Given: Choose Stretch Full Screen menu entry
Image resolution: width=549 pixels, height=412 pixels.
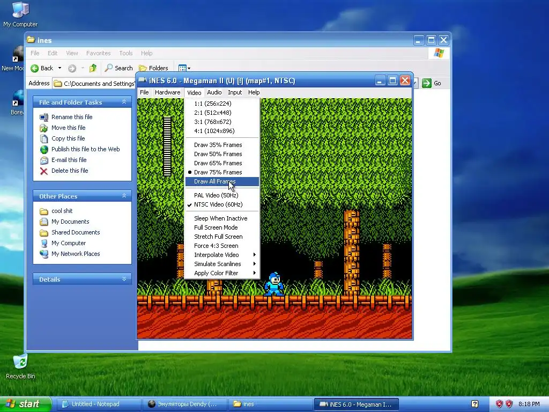Looking at the screenshot, I should coord(222,237).
